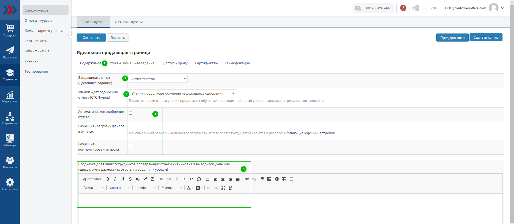514x224 pixels.
Task: Open the Рассылки section in sidebar
Action: 10,53
